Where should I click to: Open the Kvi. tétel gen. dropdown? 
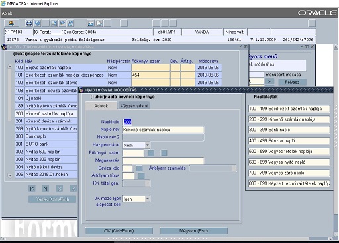coord(148,183)
